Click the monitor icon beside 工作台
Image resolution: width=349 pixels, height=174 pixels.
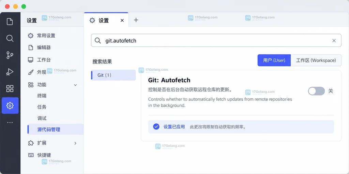pyautogui.click(x=31, y=60)
